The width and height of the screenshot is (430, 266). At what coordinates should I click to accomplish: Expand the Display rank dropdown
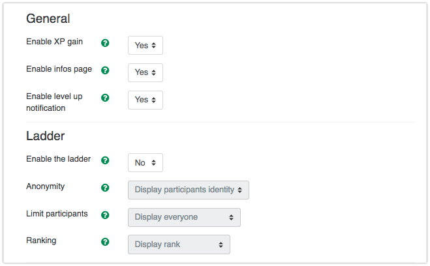[179, 244]
